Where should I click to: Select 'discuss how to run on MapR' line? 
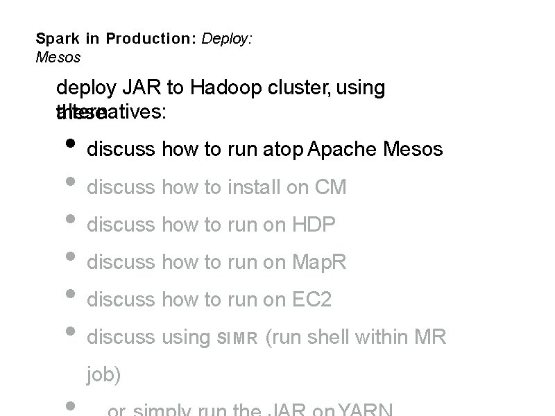click(216, 262)
